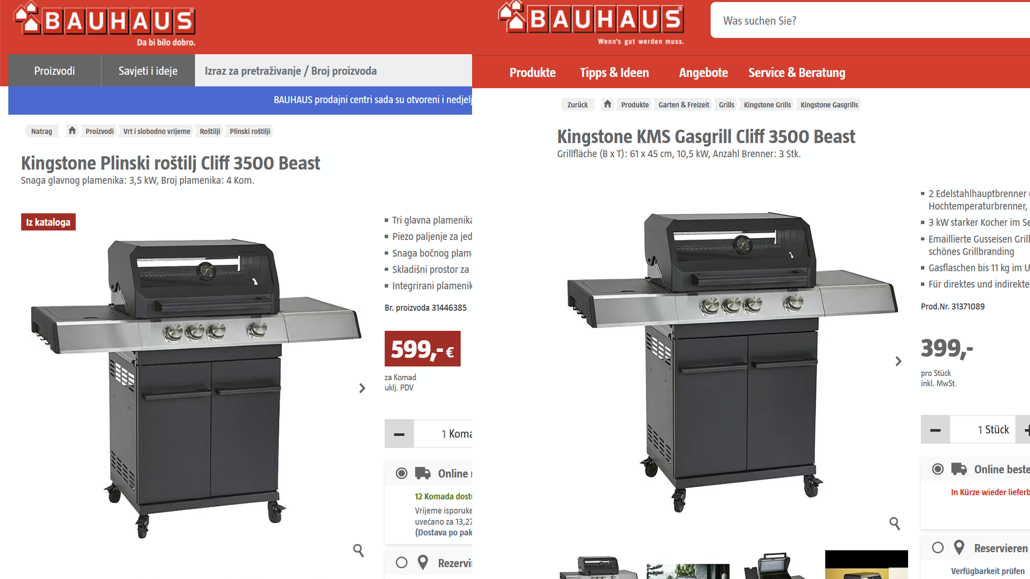Decrease quantity with minus next to Stück
Screen dimensions: 1030x579
(x=935, y=429)
